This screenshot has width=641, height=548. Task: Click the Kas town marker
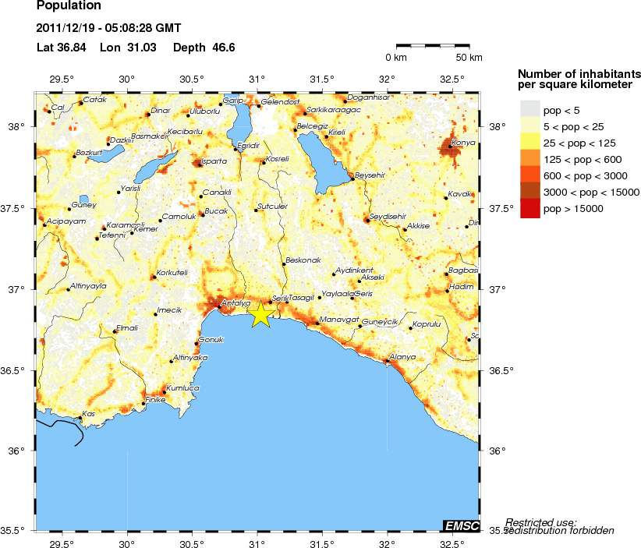pos(80,418)
